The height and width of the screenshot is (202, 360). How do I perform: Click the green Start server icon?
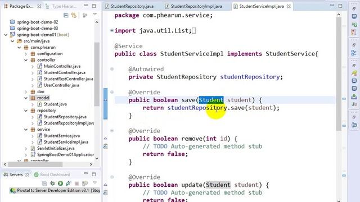(x=60, y=183)
